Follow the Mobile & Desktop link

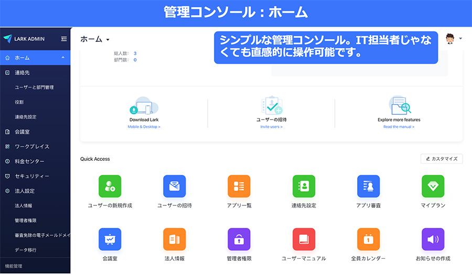(144, 127)
